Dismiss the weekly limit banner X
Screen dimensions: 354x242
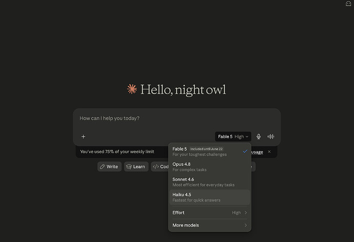269,152
